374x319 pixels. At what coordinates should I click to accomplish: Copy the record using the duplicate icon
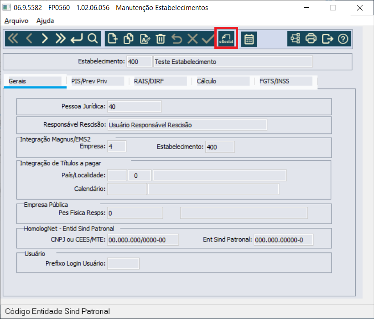(x=129, y=39)
